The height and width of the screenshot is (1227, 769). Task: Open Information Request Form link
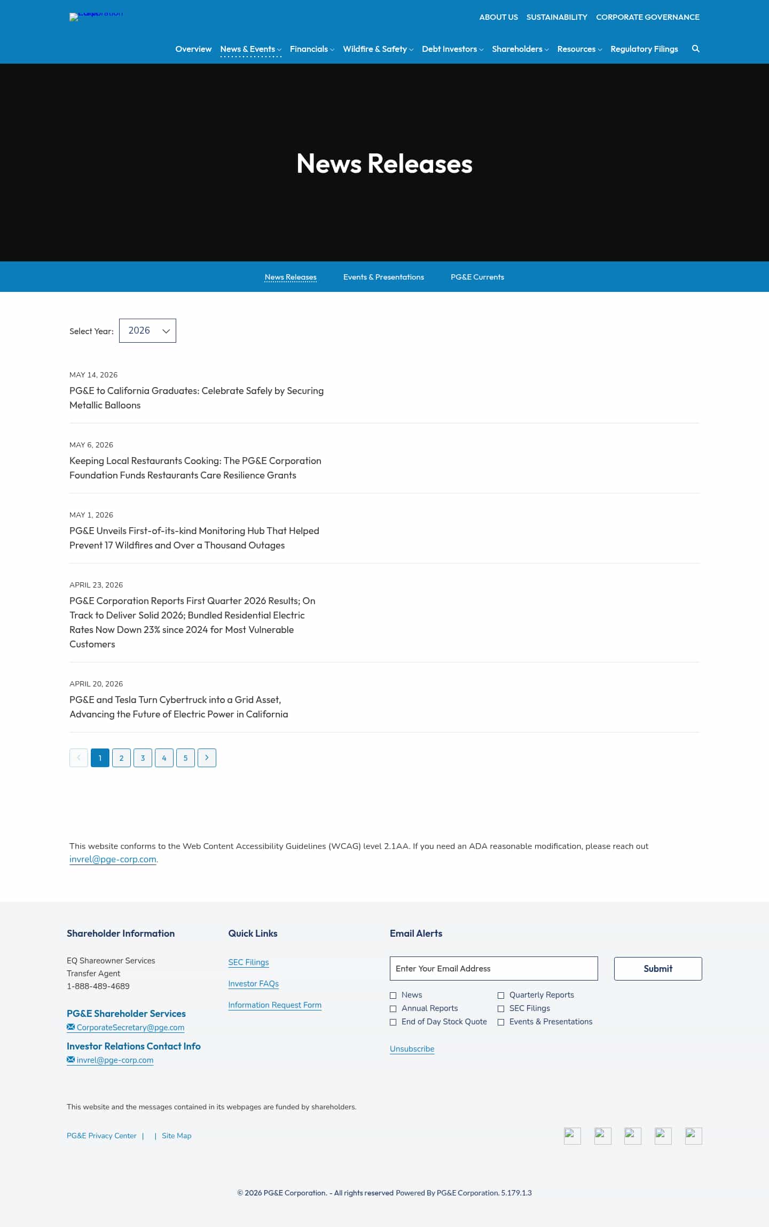pyautogui.click(x=274, y=1005)
